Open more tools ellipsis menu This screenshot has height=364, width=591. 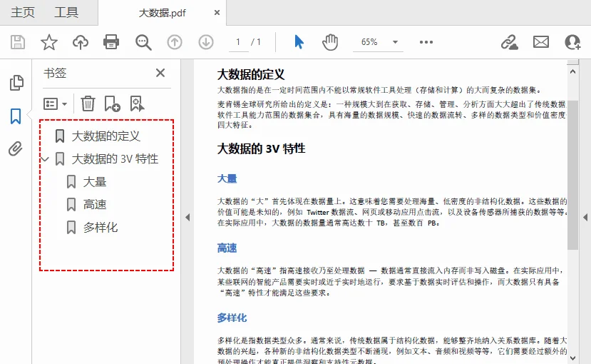[426, 42]
